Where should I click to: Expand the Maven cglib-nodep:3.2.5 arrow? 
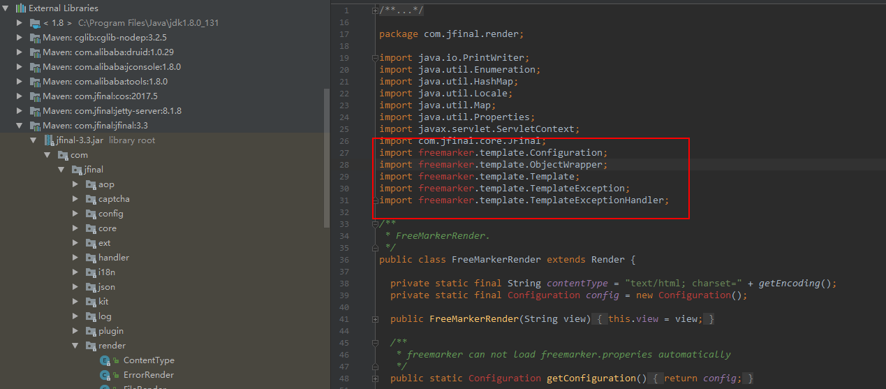coord(20,38)
